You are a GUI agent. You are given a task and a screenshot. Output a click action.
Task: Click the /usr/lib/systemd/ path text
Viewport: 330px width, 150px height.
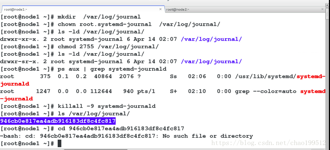266,76
